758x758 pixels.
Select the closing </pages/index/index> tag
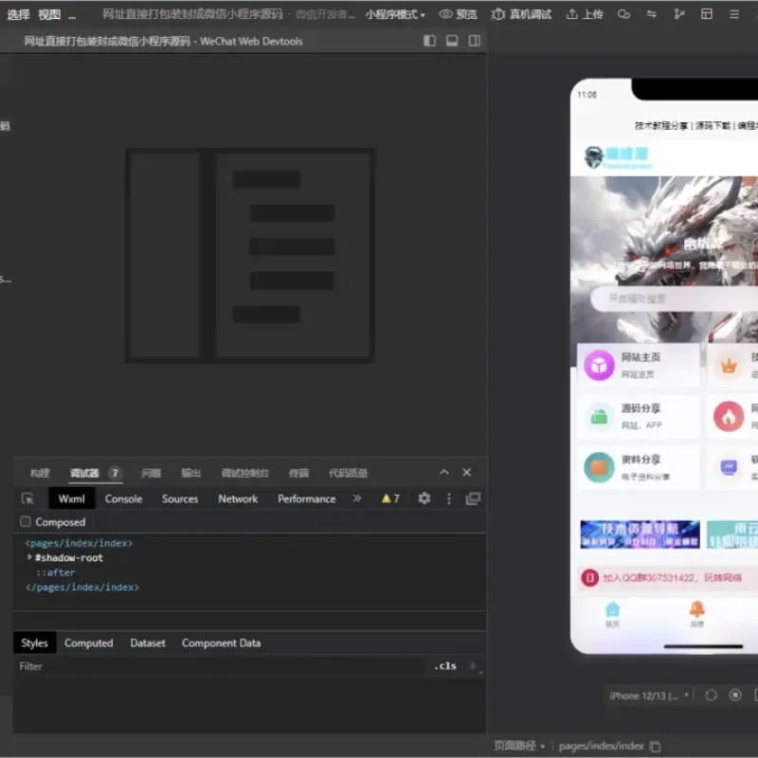[81, 587]
